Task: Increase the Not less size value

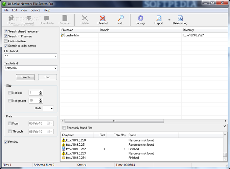Action: [x=41, y=92]
